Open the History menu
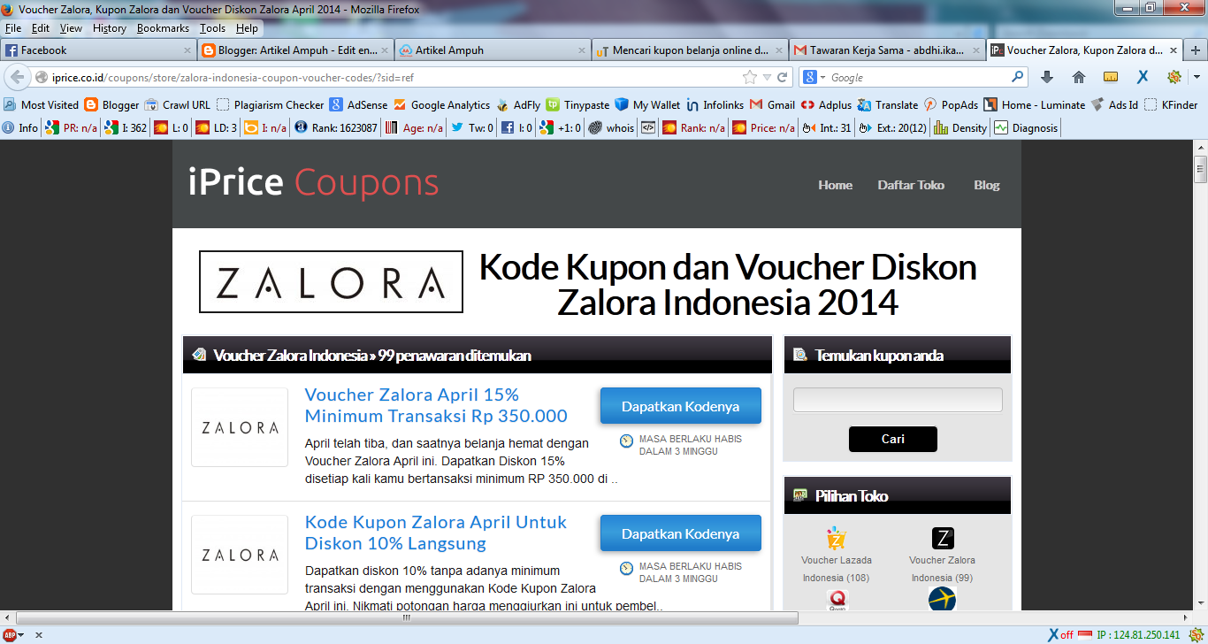1208x644 pixels. (x=110, y=28)
